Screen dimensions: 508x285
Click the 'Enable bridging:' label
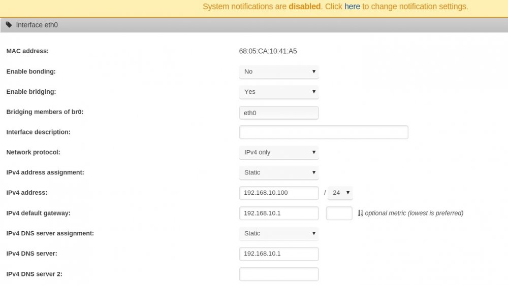31,92
